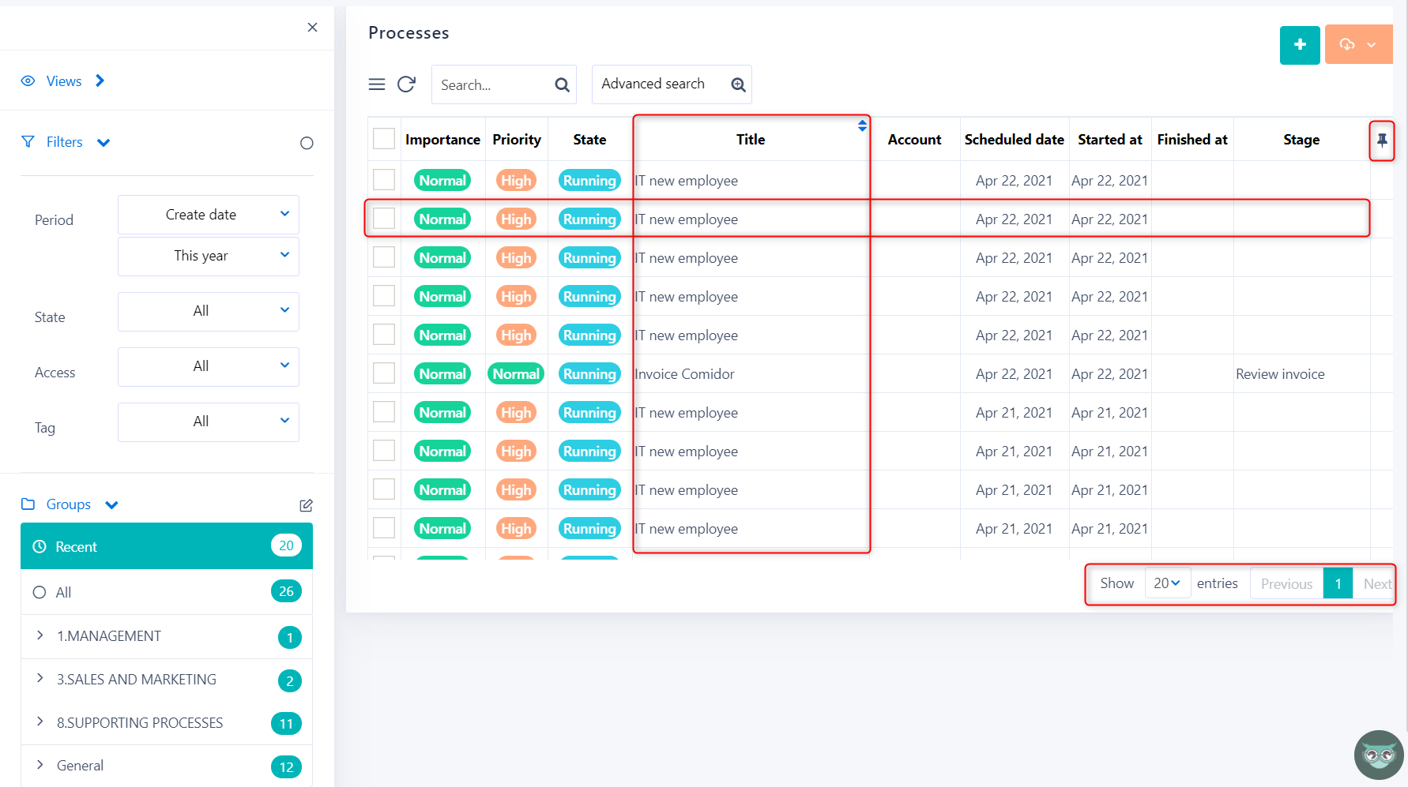This screenshot has height=787, width=1408.
Task: Click the 26 count badge for All
Action: pos(286,591)
